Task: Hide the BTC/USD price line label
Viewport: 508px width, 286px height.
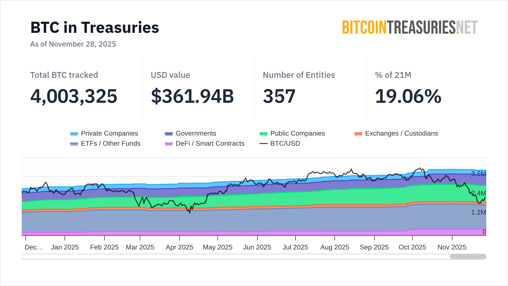Action: (x=285, y=144)
